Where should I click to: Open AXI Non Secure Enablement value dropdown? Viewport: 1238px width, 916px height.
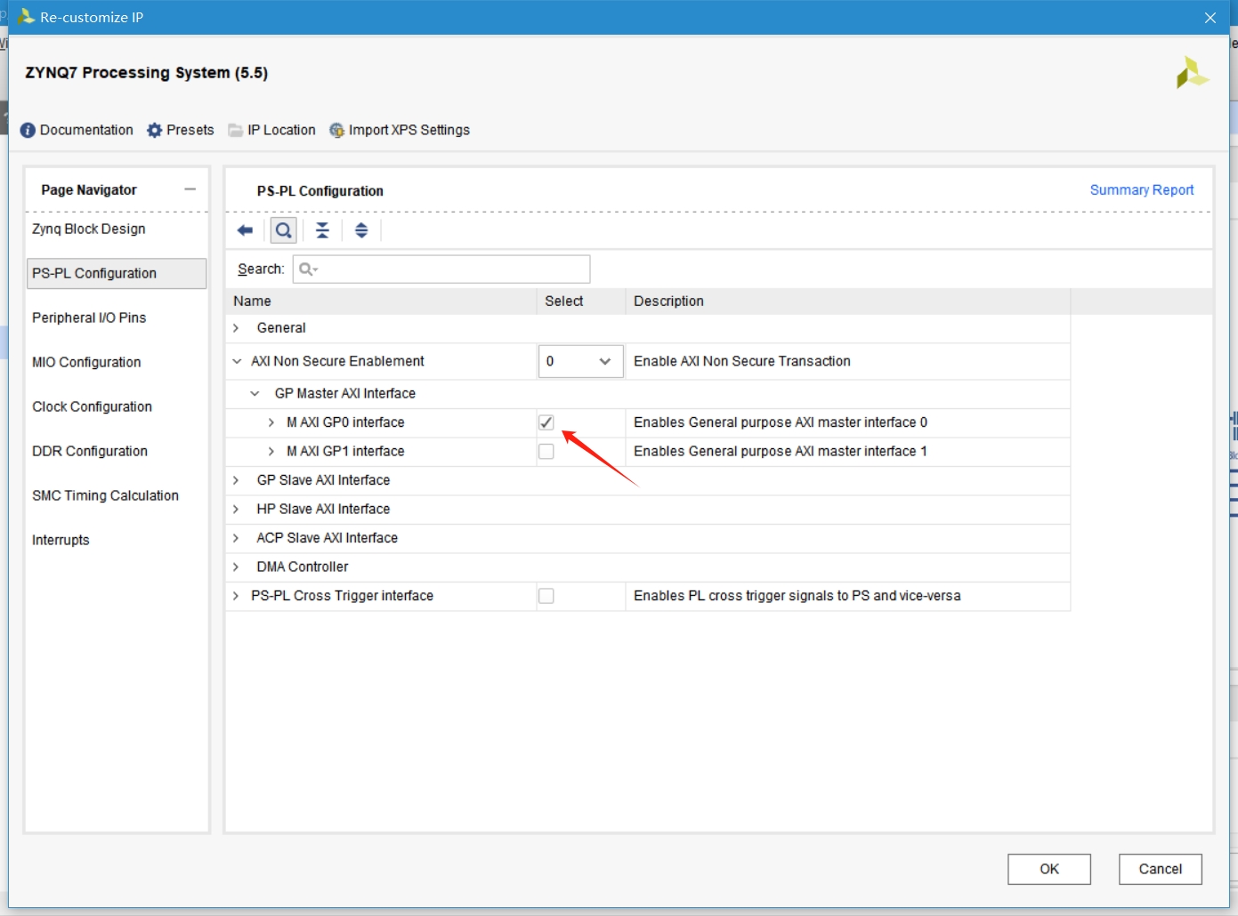(580, 361)
